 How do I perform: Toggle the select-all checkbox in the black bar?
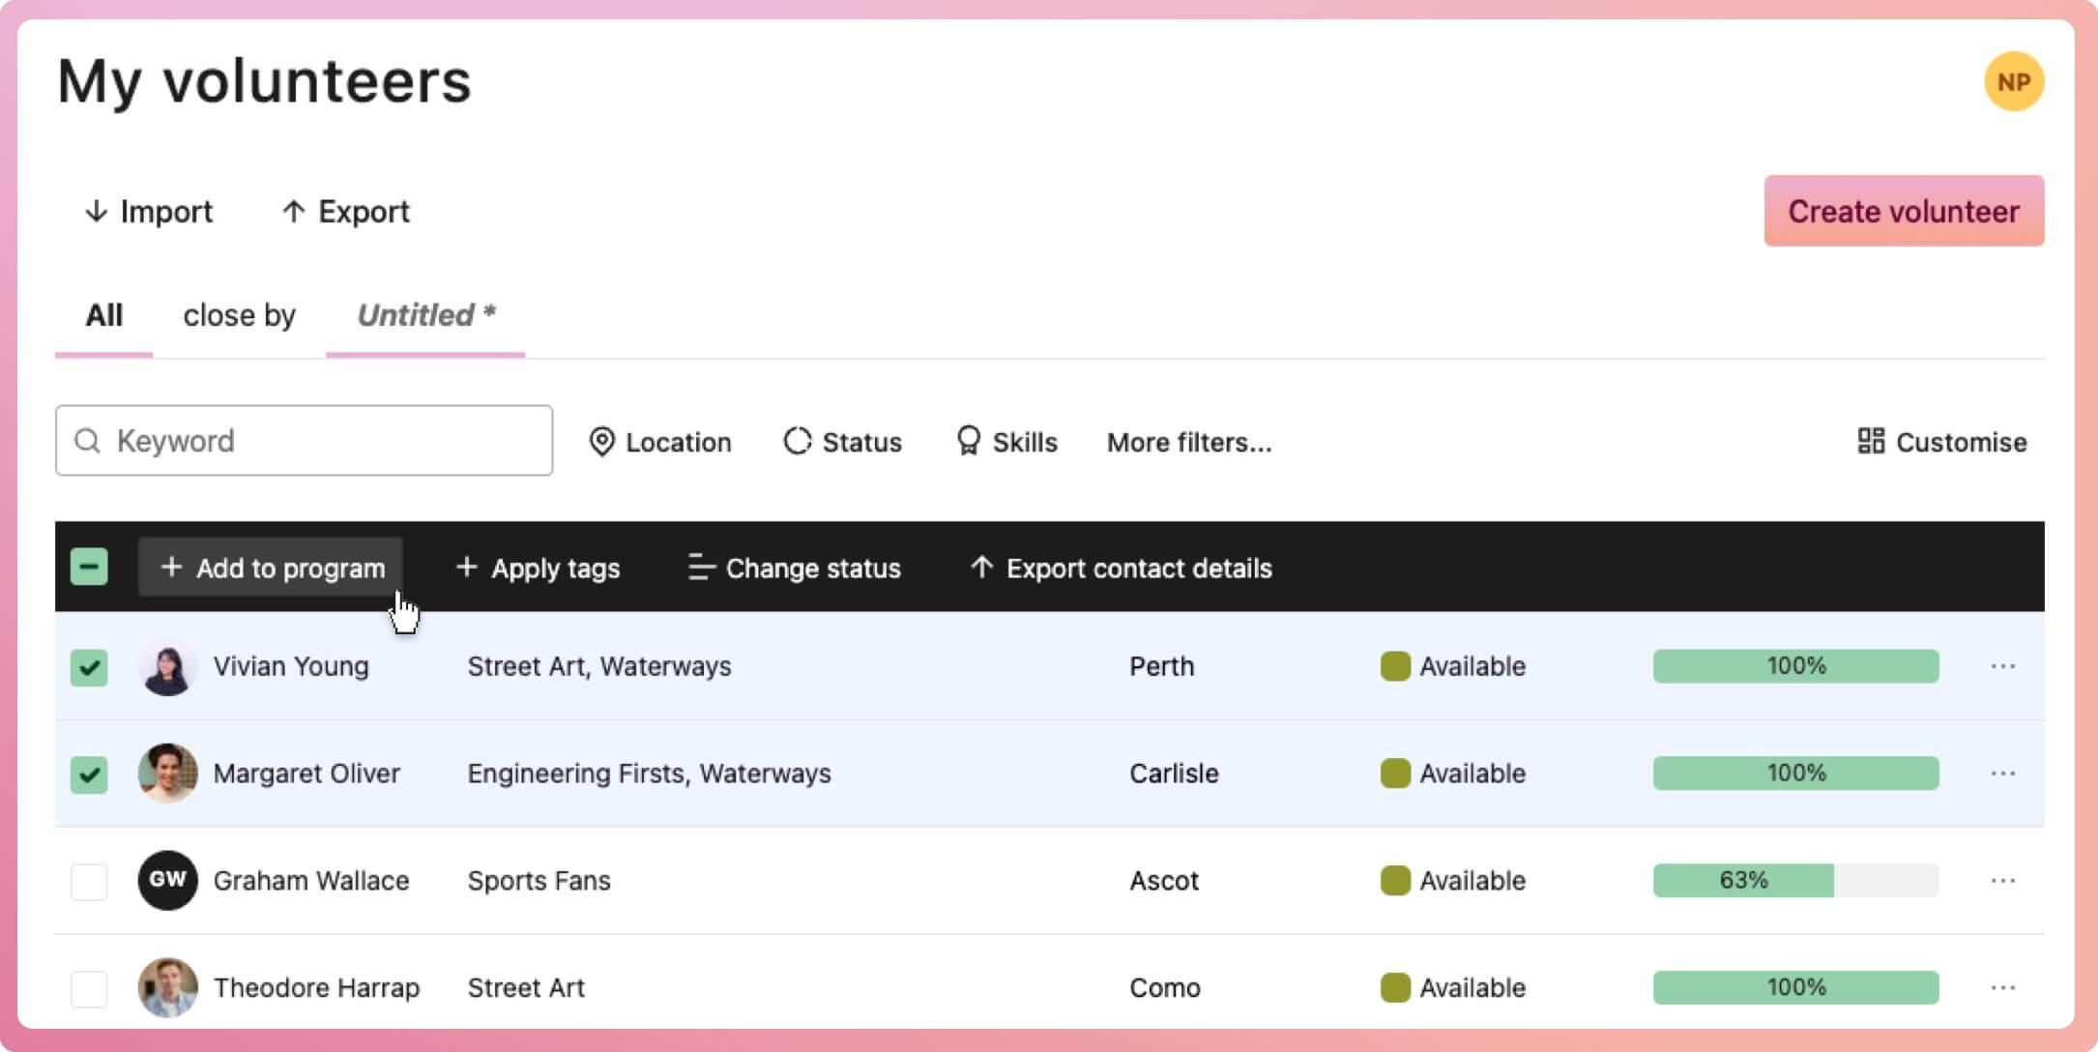[x=89, y=568]
